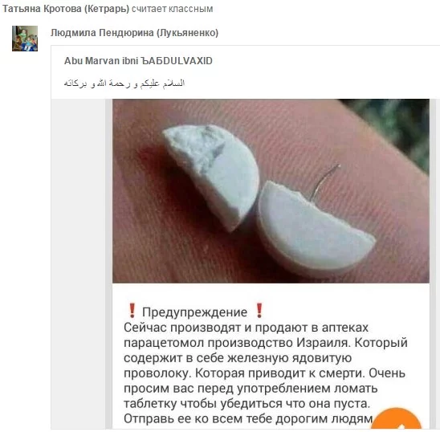Open Abu Marvan ibni ЪАБDULVAXID author link

[138, 61]
